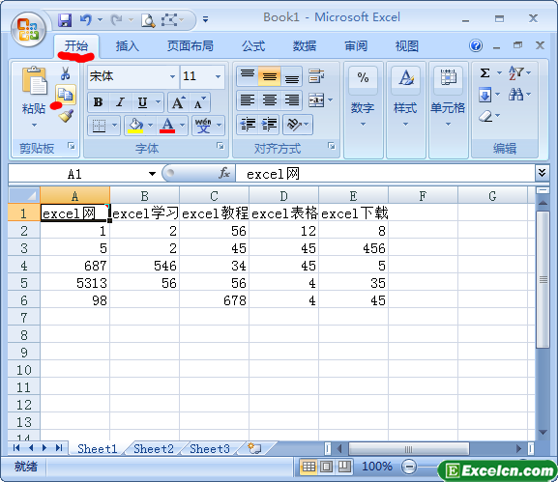Click the Wrap Text icon
The width and height of the screenshot is (558, 482).
pos(316,76)
